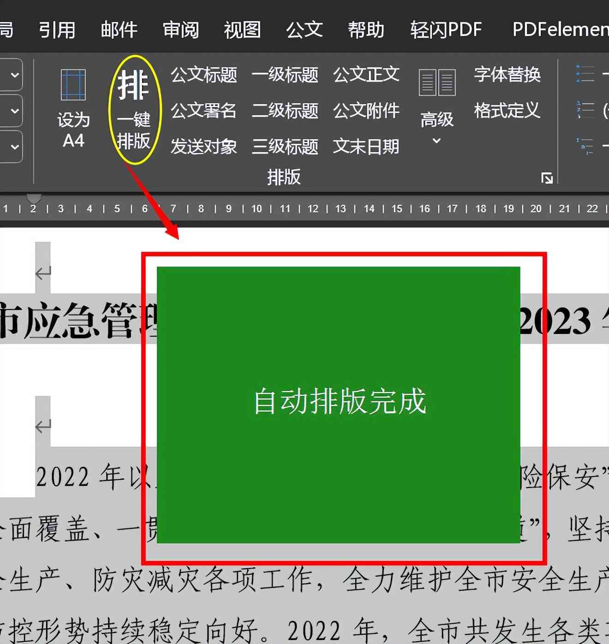Click the document title containing 2023
The width and height of the screenshot is (609, 644).
[x=304, y=320]
